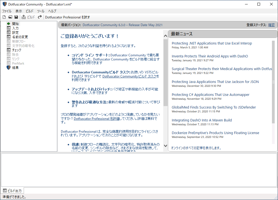Select PreMark in the navigation tree
Image resolution: width=278 pixels, height=200 pixels.
[x=18, y=63]
